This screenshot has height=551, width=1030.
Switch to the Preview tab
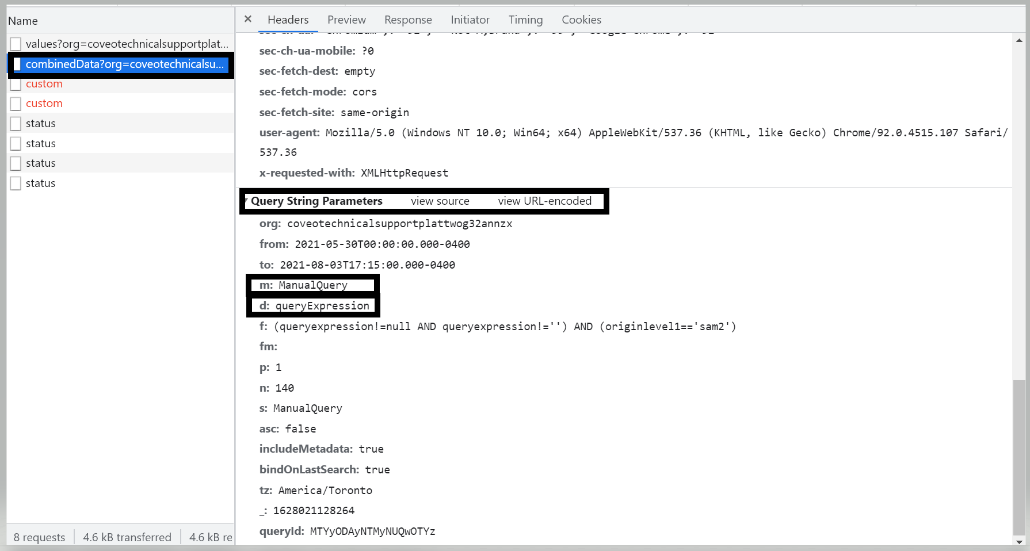[346, 20]
